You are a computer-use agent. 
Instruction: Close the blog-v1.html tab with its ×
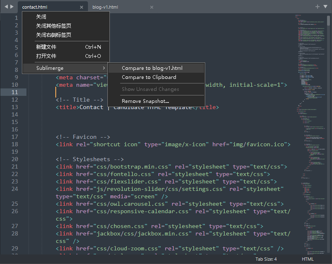[x=152, y=7]
